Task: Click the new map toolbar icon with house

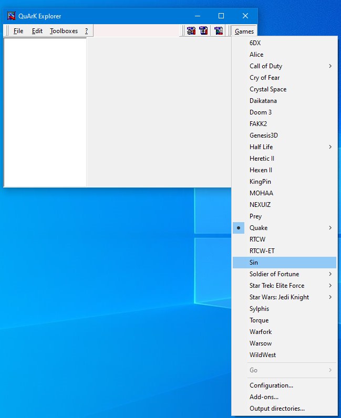Action: (x=191, y=31)
